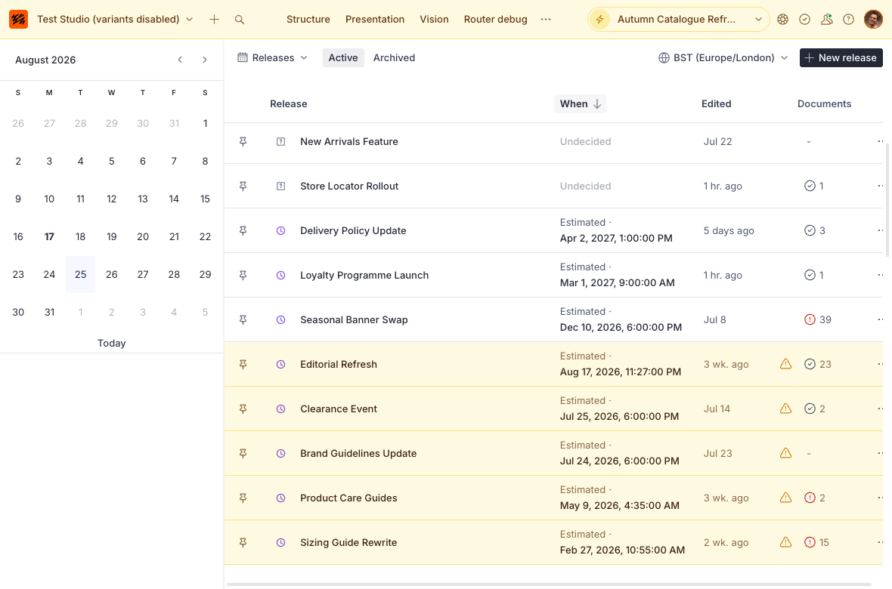Image resolution: width=892 pixels, height=589 pixels.
Task: Click the Sanity studio logo icon
Action: point(18,20)
